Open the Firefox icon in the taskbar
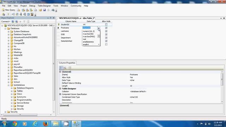The width and height of the screenshot is (226, 127). pyautogui.click(x=46, y=124)
